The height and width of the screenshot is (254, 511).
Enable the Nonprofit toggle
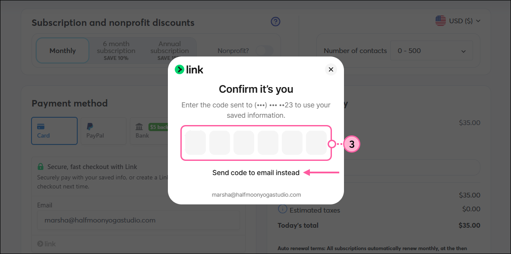(x=265, y=50)
